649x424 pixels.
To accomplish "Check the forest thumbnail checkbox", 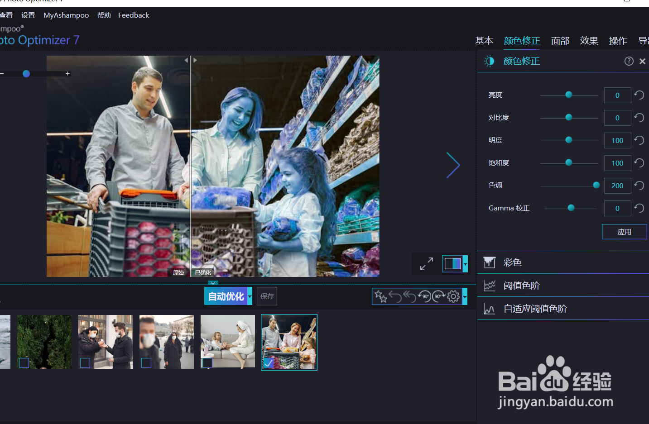I will click(x=24, y=362).
